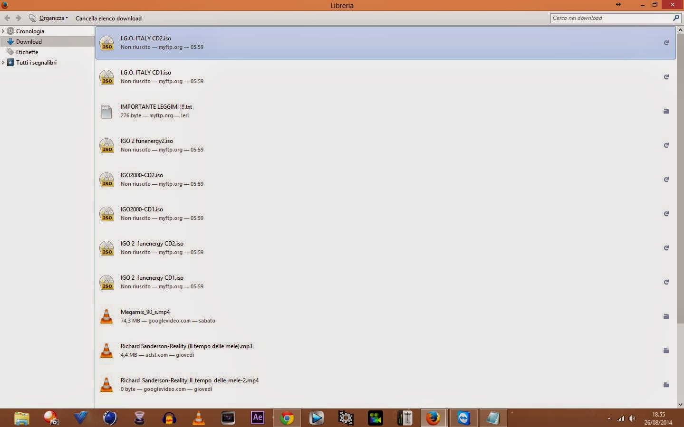Screen dimensions: 684x427
Task: Select Cronologia in the sidebar
Action: (x=30, y=31)
